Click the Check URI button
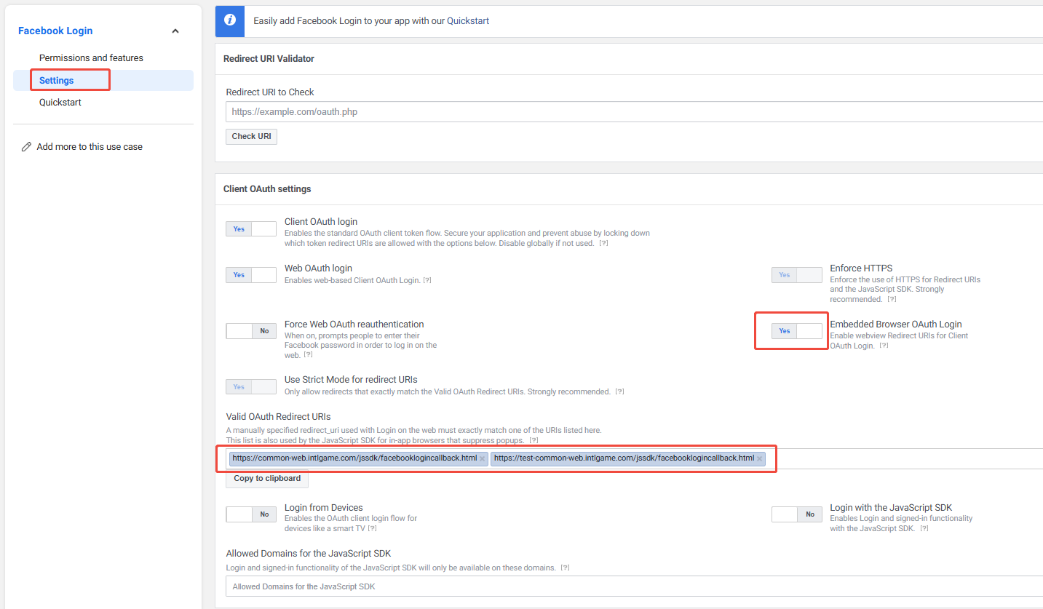Screen dimensions: 1043x609 pyautogui.click(x=251, y=136)
